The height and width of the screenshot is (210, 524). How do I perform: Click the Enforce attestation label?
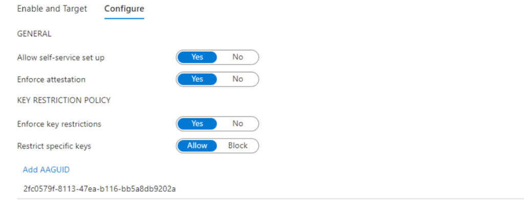click(51, 80)
